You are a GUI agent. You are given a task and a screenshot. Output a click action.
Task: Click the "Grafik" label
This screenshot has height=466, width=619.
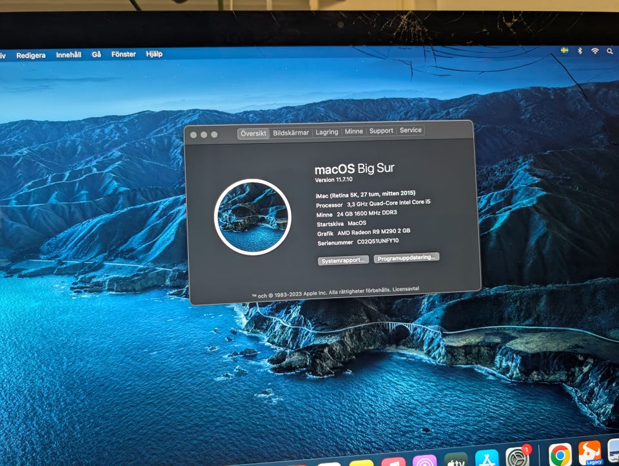click(x=325, y=233)
